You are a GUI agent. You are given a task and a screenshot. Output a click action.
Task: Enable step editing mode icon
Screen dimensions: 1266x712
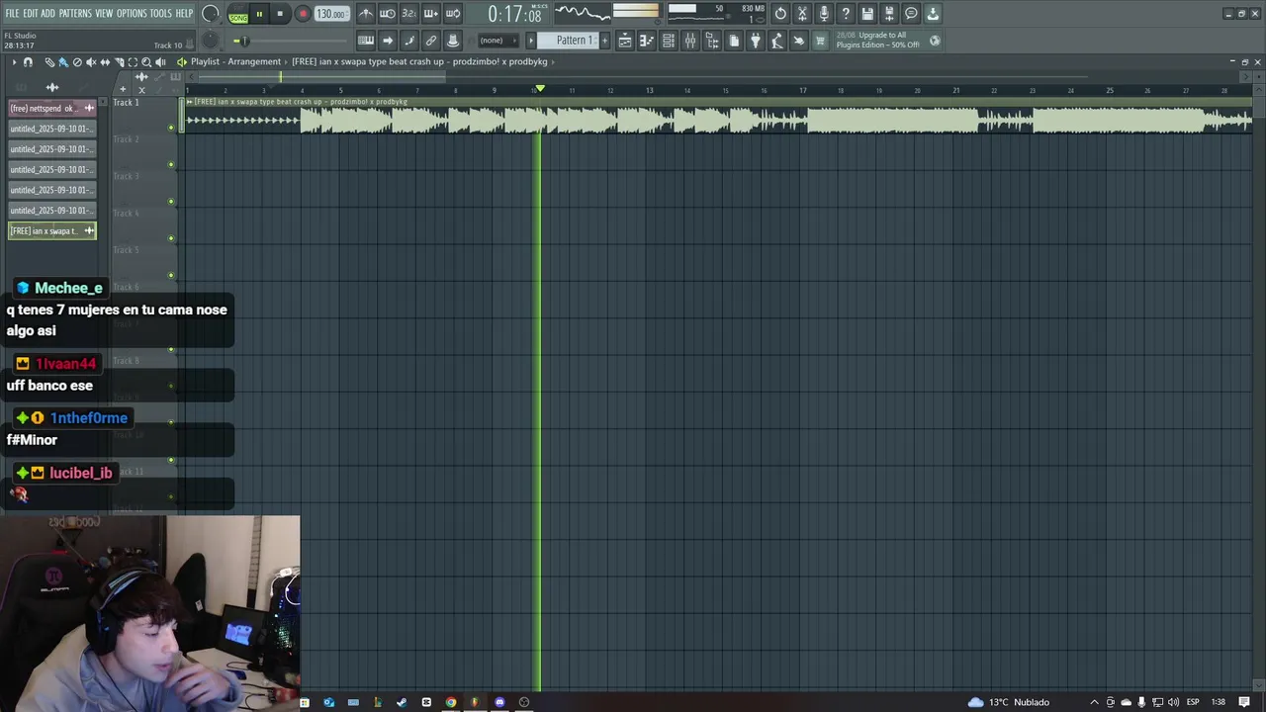tap(409, 41)
